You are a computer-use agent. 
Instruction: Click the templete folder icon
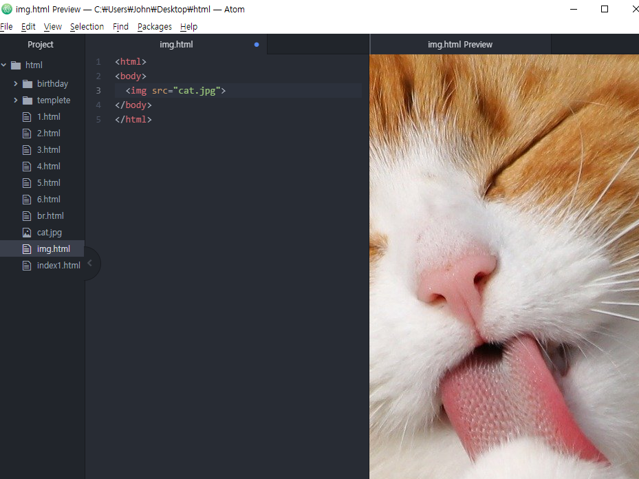pos(28,100)
